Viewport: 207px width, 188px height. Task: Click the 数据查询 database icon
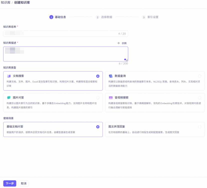[x=111, y=76]
